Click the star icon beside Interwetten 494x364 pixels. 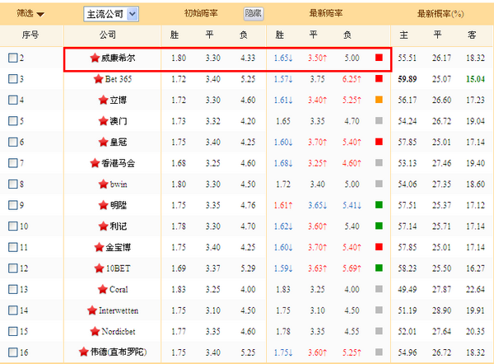91,310
